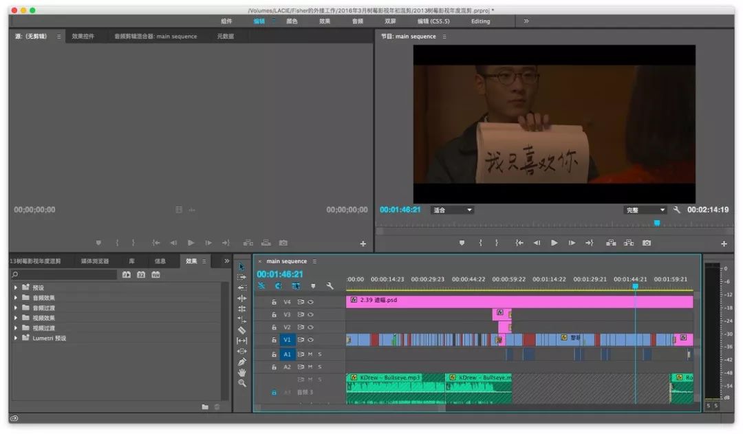The height and width of the screenshot is (434, 743).
Task: Mute audio track A1
Action: tap(310, 354)
